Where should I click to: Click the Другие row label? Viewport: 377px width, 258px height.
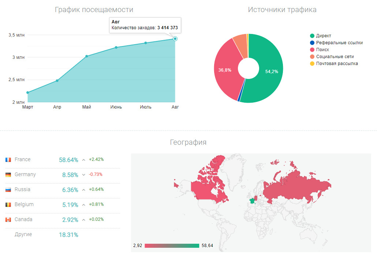coord(23,235)
